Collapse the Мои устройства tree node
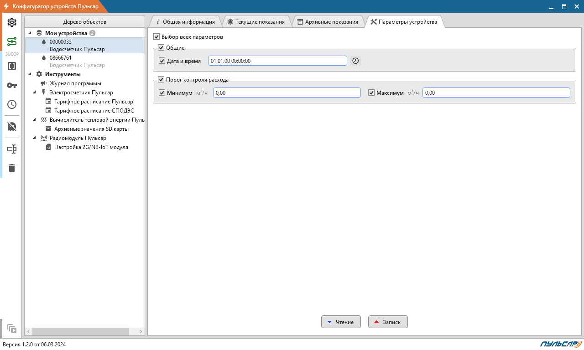584x350 pixels. 30,33
